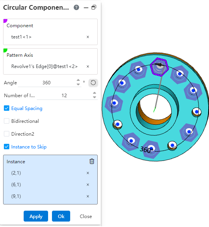Disable the Instance to Skip checkbox

pyautogui.click(x=7, y=147)
